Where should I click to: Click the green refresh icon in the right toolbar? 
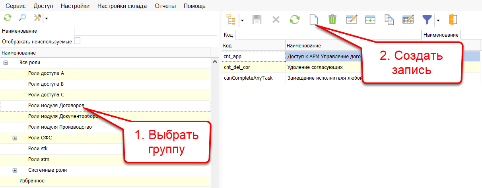click(x=294, y=19)
